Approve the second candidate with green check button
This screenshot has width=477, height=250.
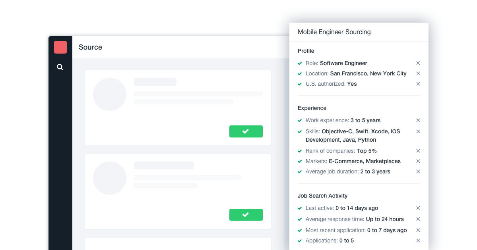coord(246,215)
